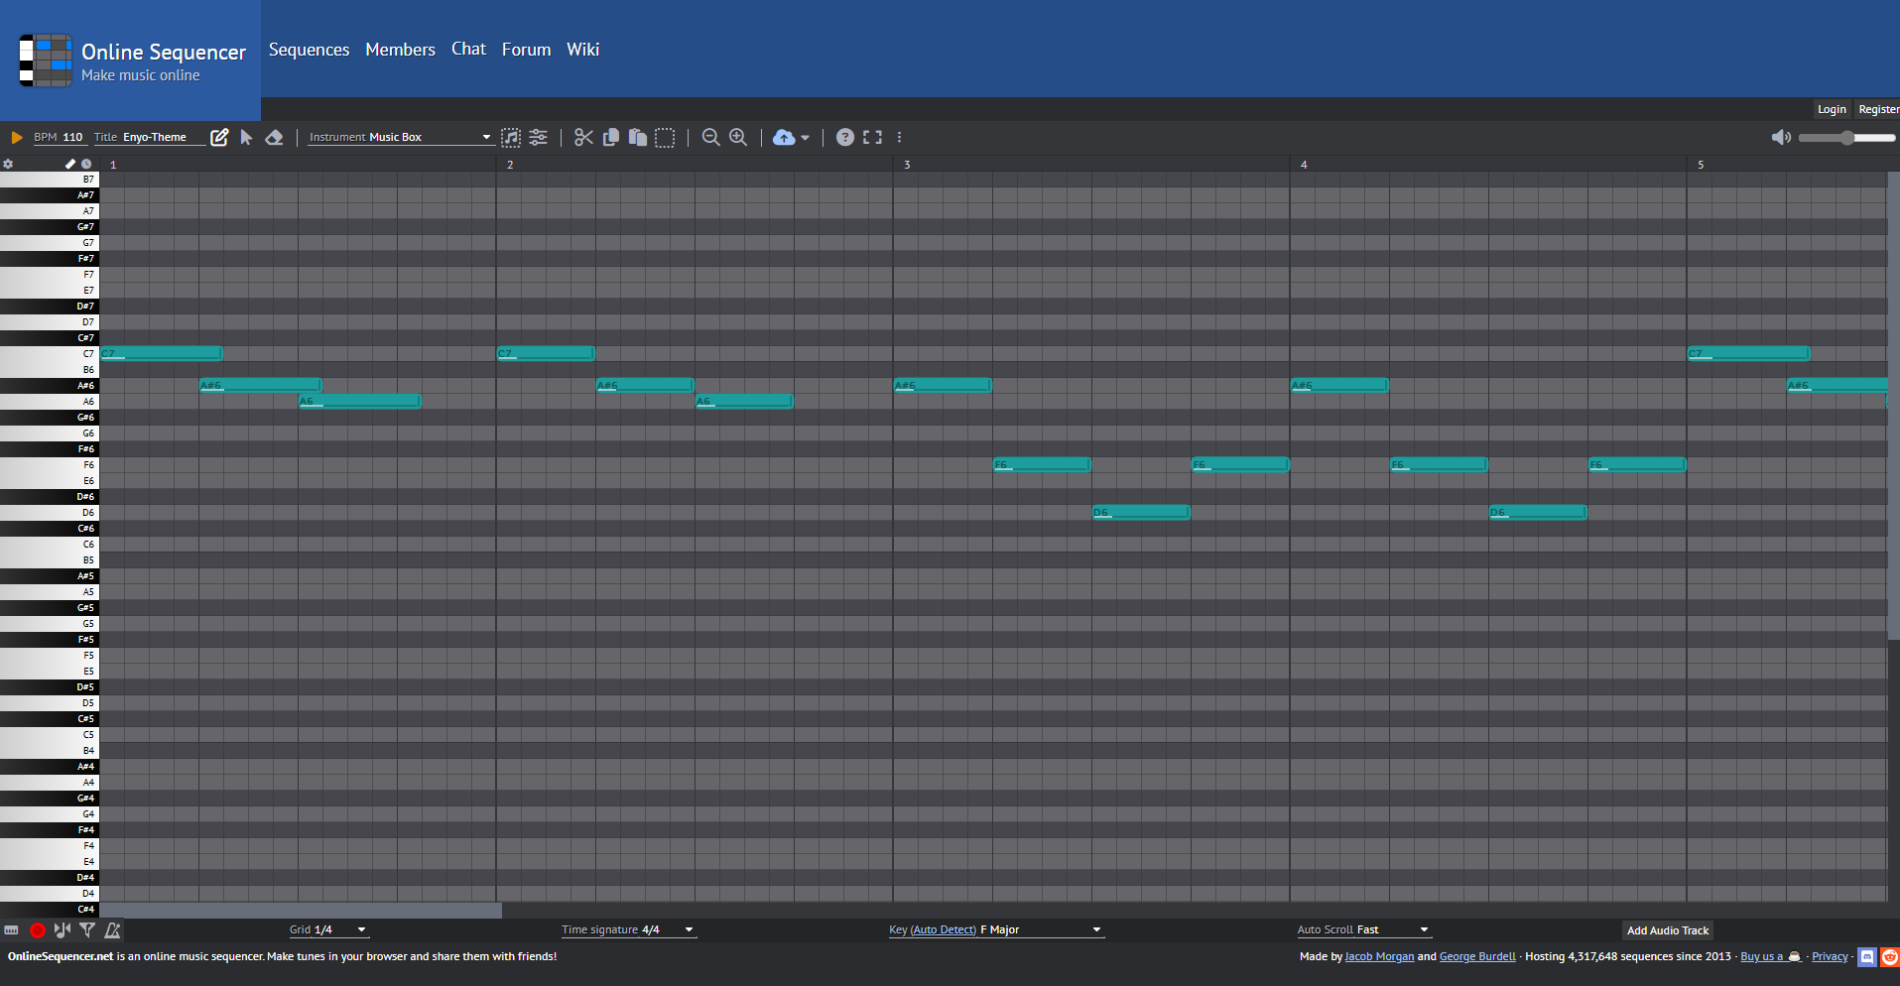Screen dimensions: 1900x986
Task: Toggle the red record button
Action: pos(38,929)
